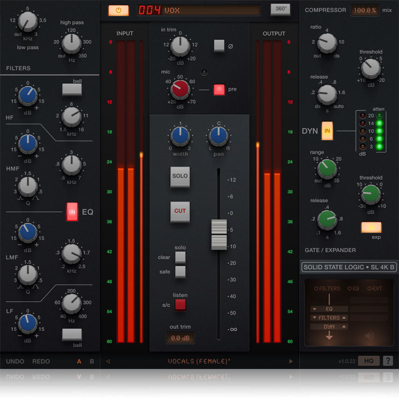Click the compressor ratio knob

click(x=327, y=42)
